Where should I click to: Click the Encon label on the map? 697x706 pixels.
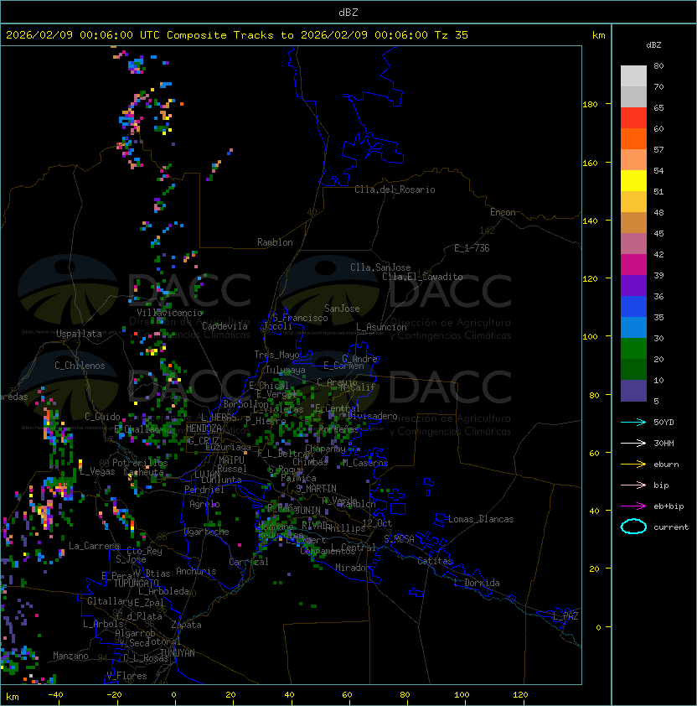coord(503,212)
